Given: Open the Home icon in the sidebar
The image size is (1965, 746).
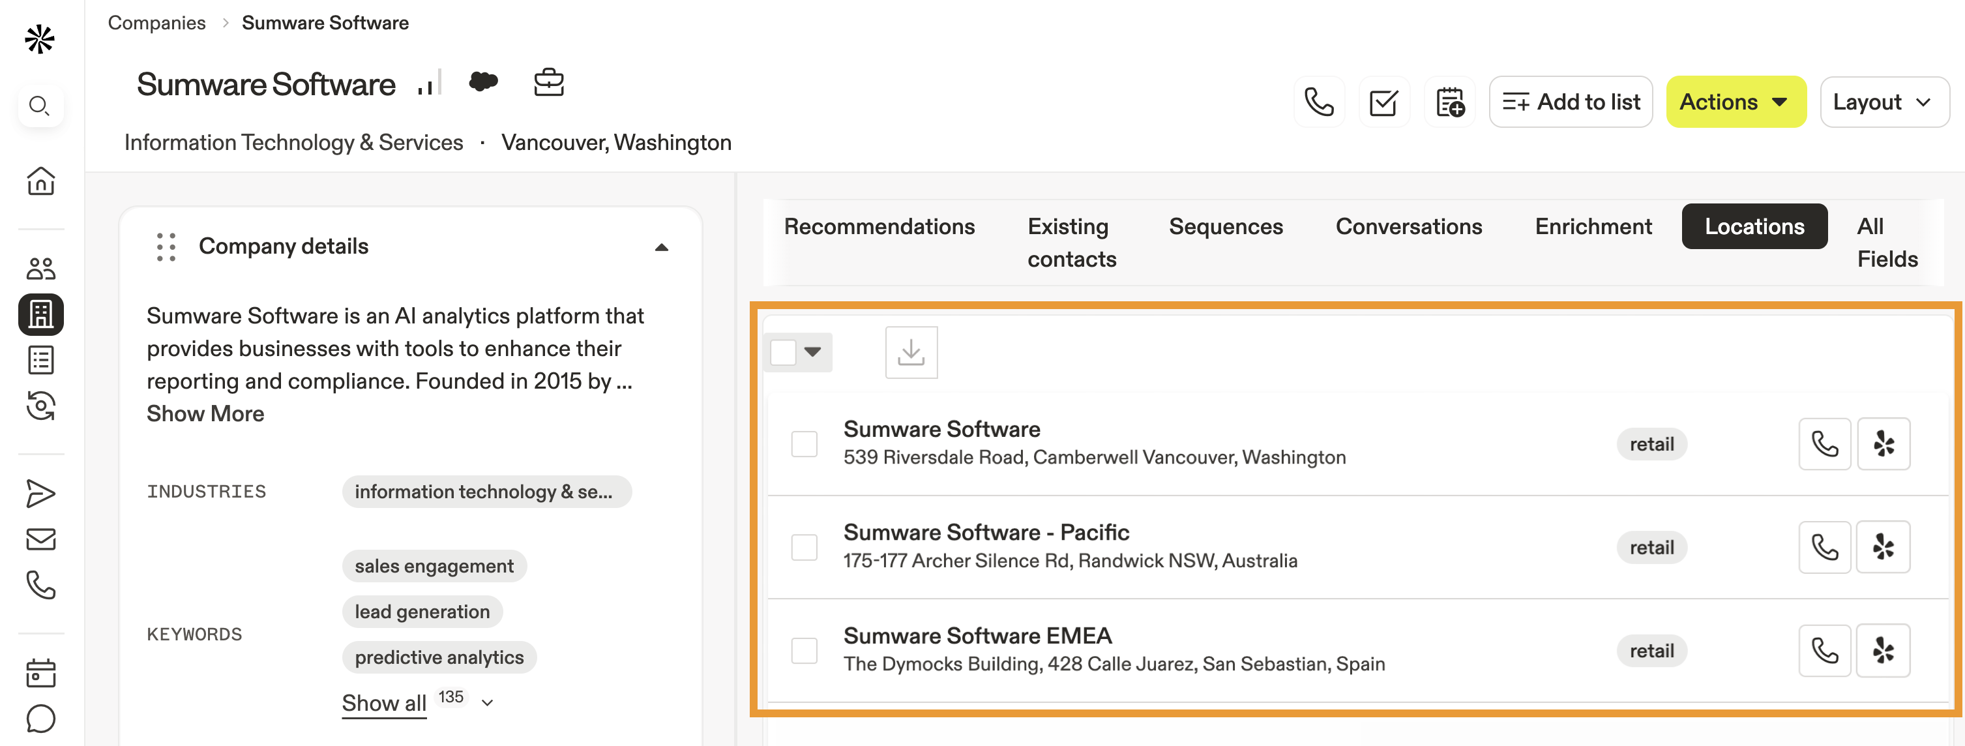Looking at the screenshot, I should 40,181.
